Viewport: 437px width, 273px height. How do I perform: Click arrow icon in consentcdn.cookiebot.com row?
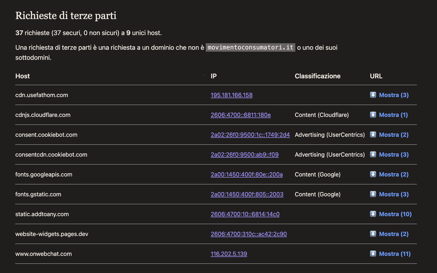pyautogui.click(x=373, y=154)
